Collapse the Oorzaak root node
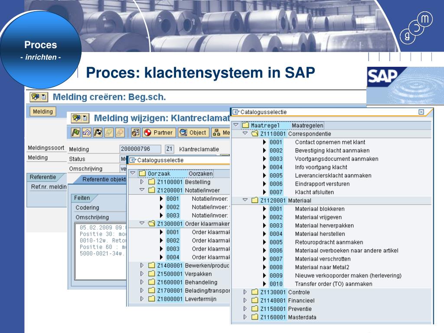The height and width of the screenshot is (333, 444). (133, 173)
